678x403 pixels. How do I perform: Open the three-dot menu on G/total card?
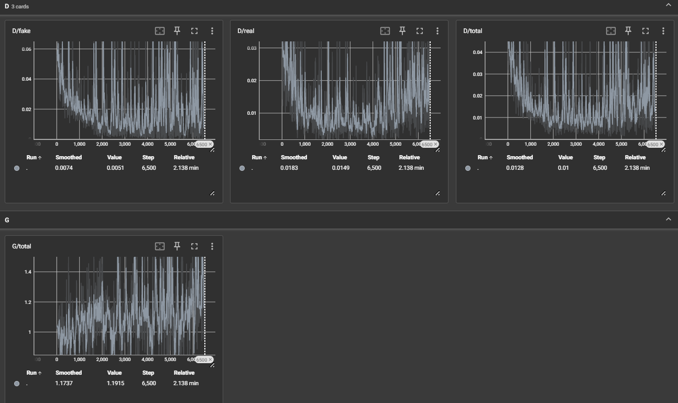click(212, 246)
